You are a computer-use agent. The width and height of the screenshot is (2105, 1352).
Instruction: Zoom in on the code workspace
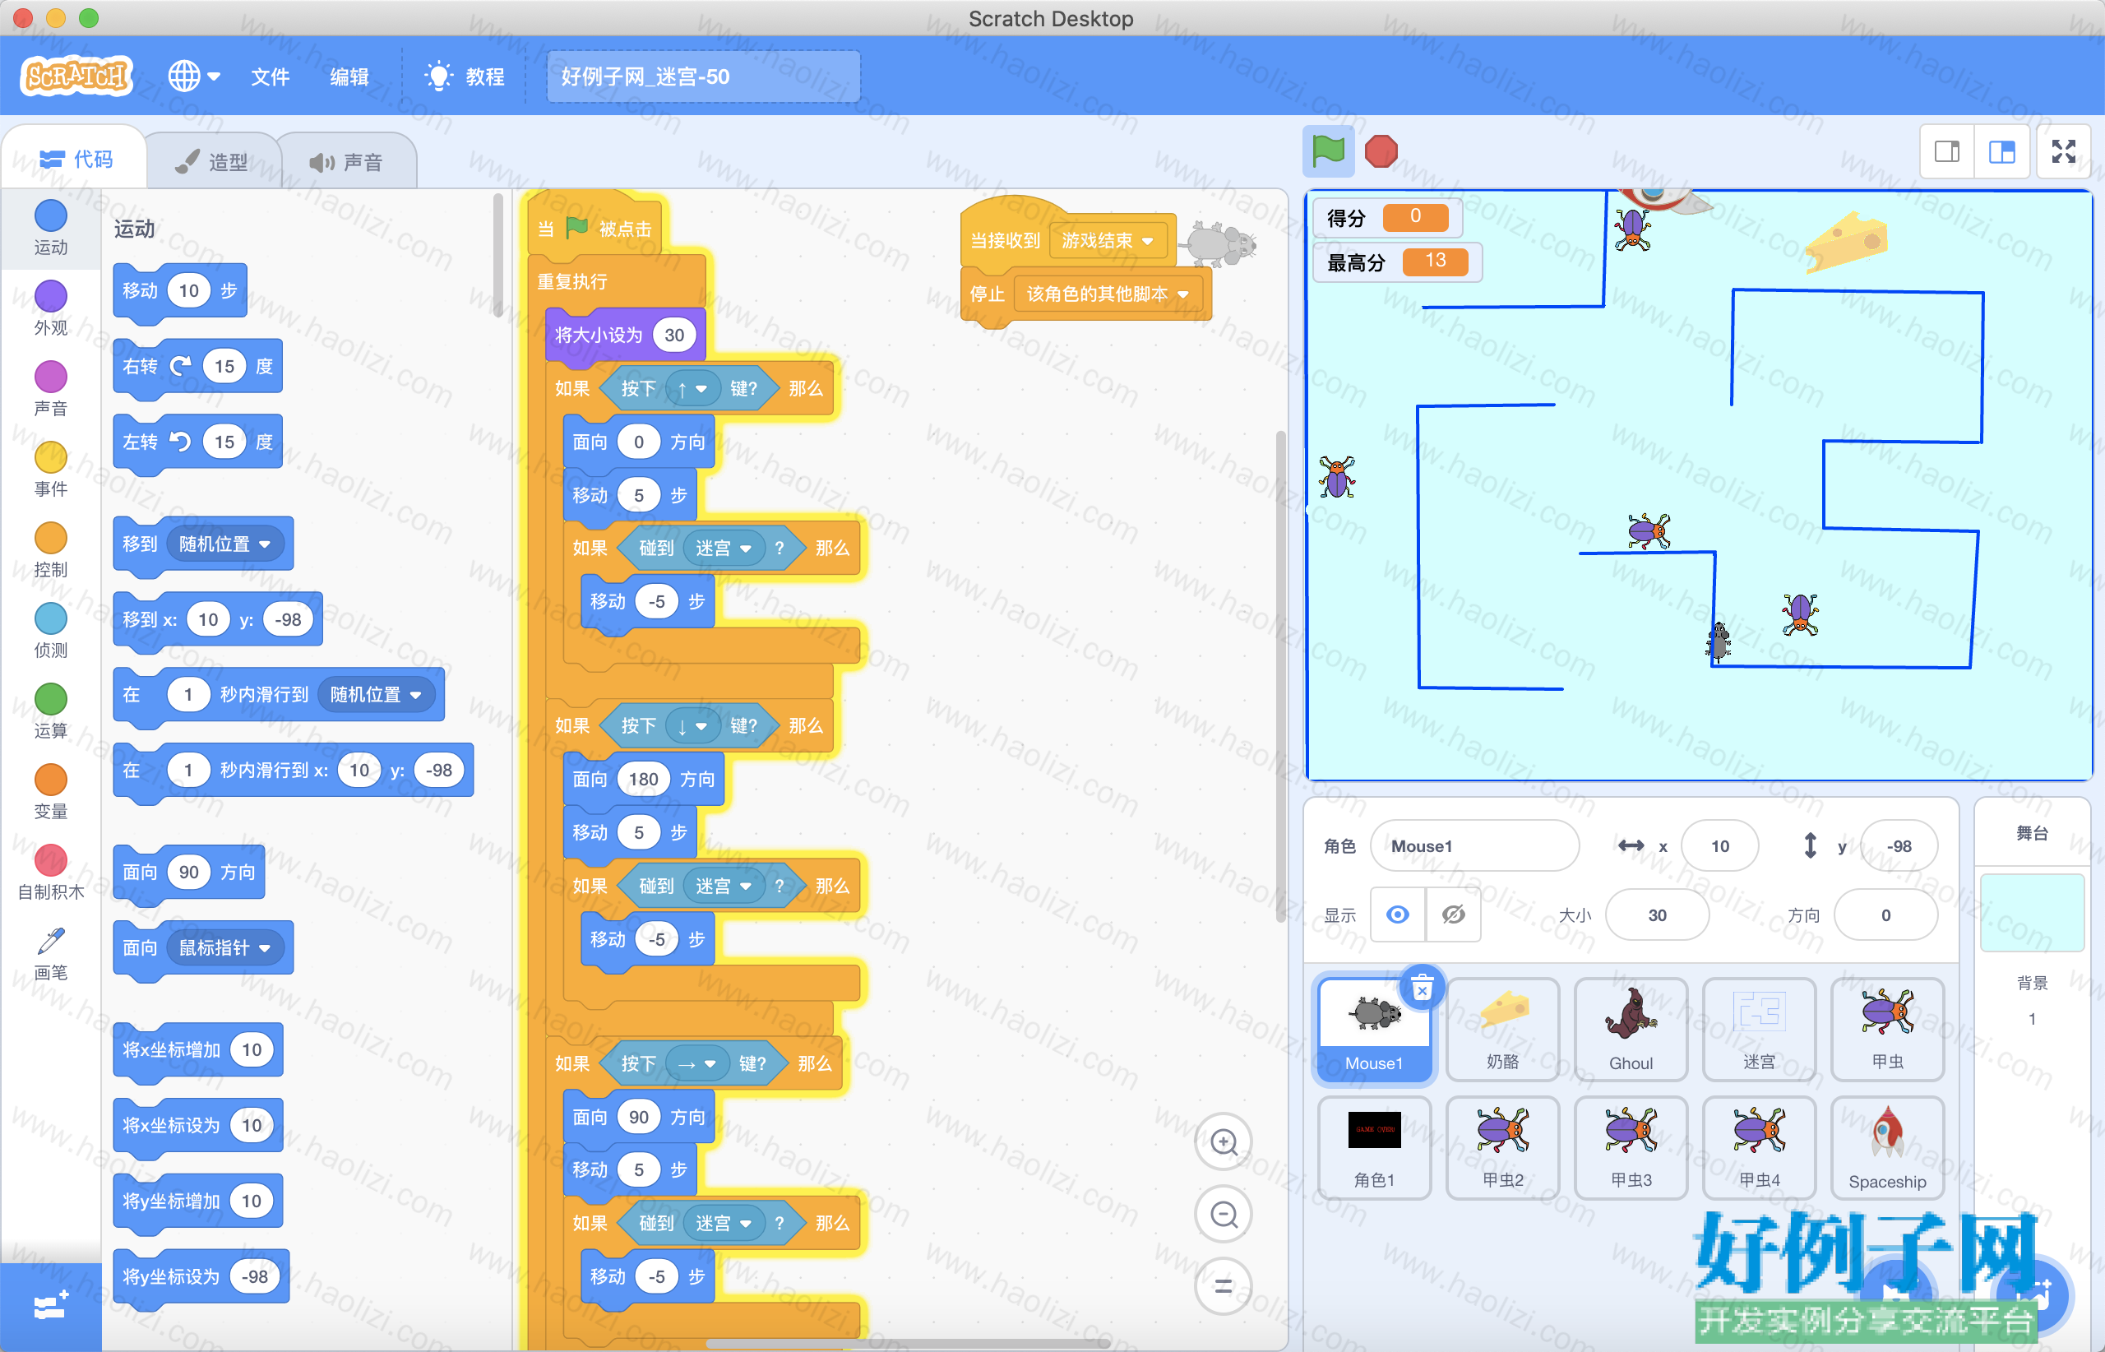(x=1223, y=1142)
